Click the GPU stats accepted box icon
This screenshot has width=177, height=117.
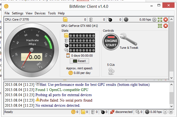tap(66, 35)
